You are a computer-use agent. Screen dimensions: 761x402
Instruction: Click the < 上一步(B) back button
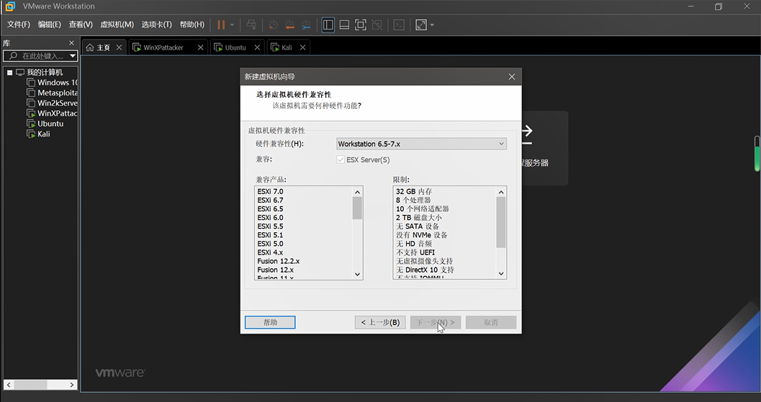(380, 322)
